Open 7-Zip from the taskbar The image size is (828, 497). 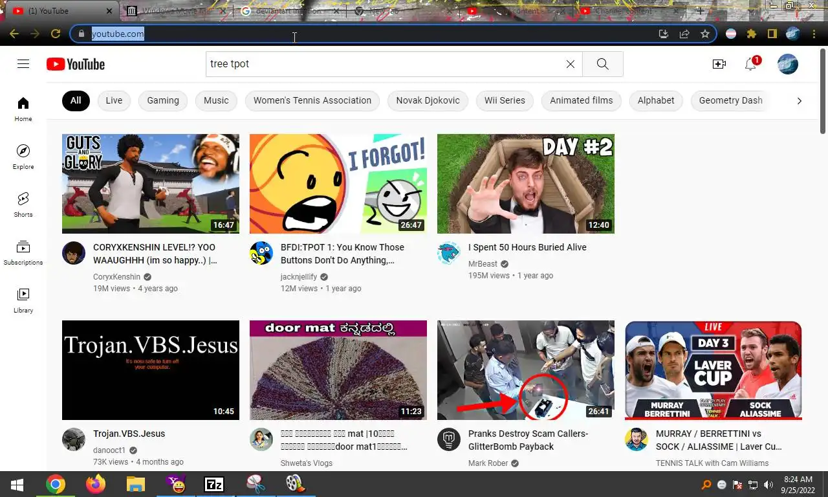(214, 484)
